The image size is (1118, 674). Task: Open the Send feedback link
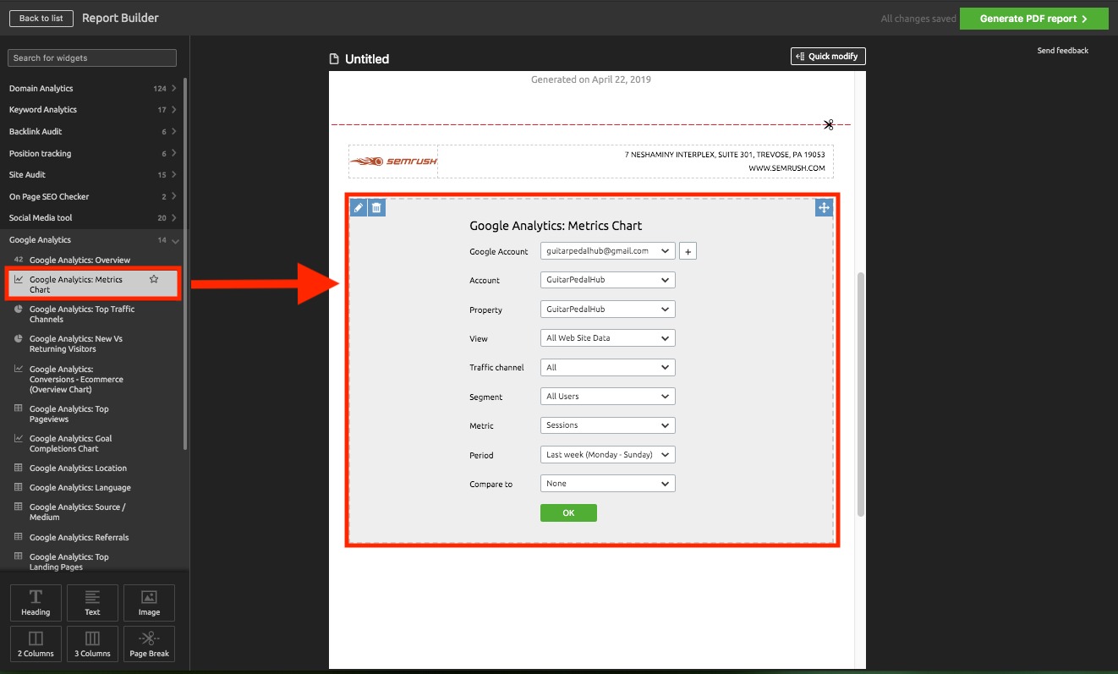click(x=1062, y=50)
